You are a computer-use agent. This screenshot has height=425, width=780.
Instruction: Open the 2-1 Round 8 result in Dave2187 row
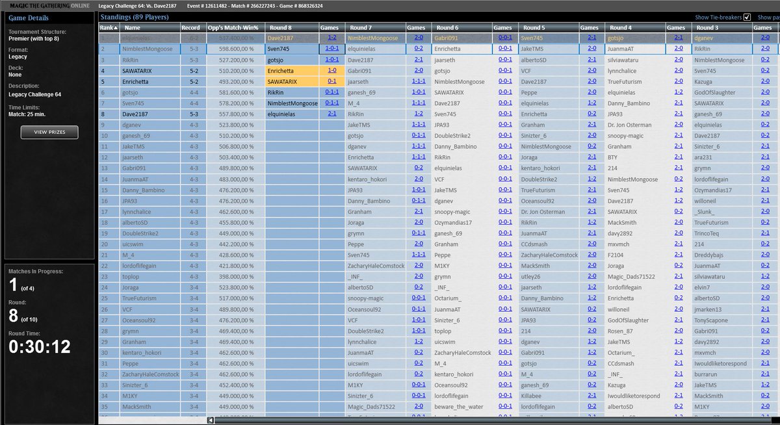coord(331,114)
